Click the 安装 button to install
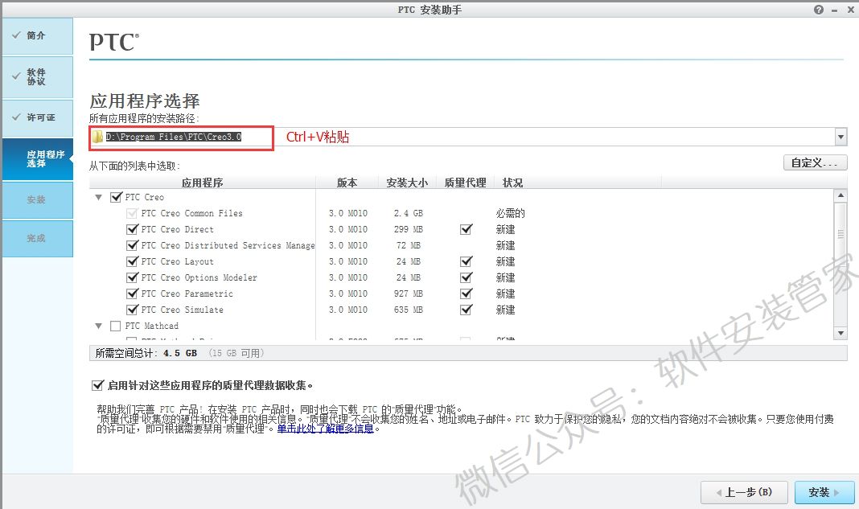This screenshot has height=509, width=859. [x=823, y=491]
